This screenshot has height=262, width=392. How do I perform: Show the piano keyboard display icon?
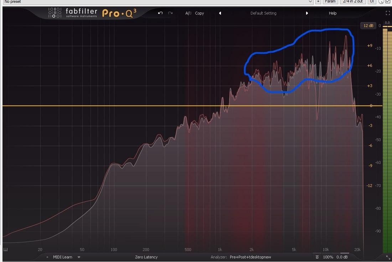(5, 250)
